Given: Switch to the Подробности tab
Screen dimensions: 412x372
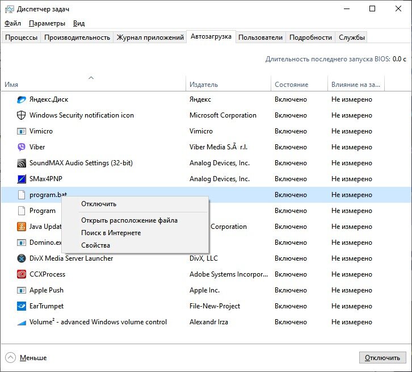Looking at the screenshot, I should point(310,37).
